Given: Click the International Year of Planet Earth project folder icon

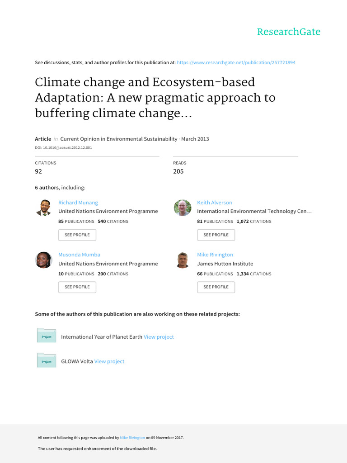Looking at the screenshot, I should point(47,335).
